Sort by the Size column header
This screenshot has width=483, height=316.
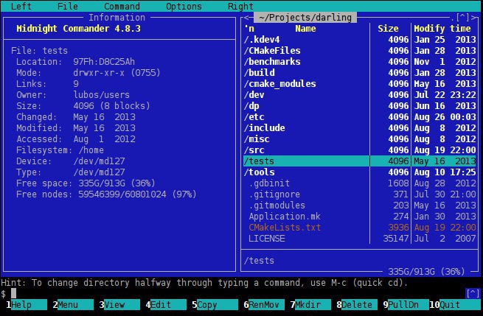click(388, 29)
